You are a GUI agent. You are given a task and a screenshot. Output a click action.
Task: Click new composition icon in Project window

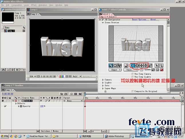[12, 70]
